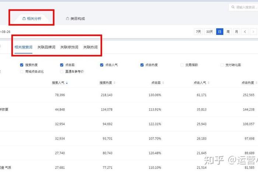Click the 25,943 table cell
Screen dimensions: 258x173
click(202, 124)
